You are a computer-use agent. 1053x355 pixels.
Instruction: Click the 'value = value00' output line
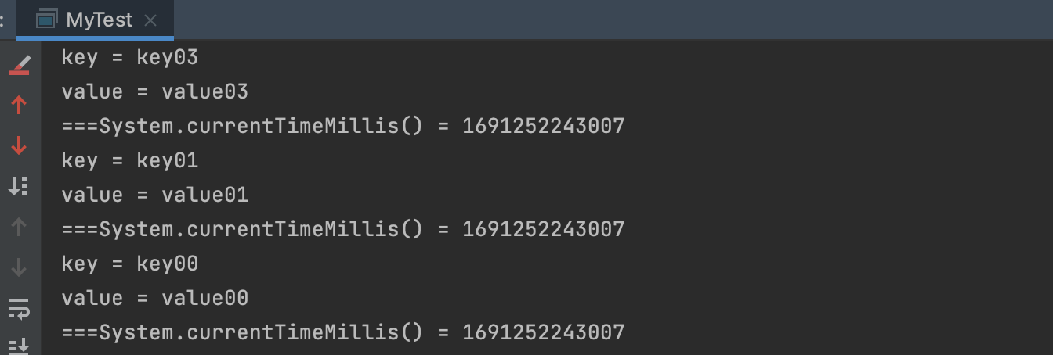pos(155,298)
